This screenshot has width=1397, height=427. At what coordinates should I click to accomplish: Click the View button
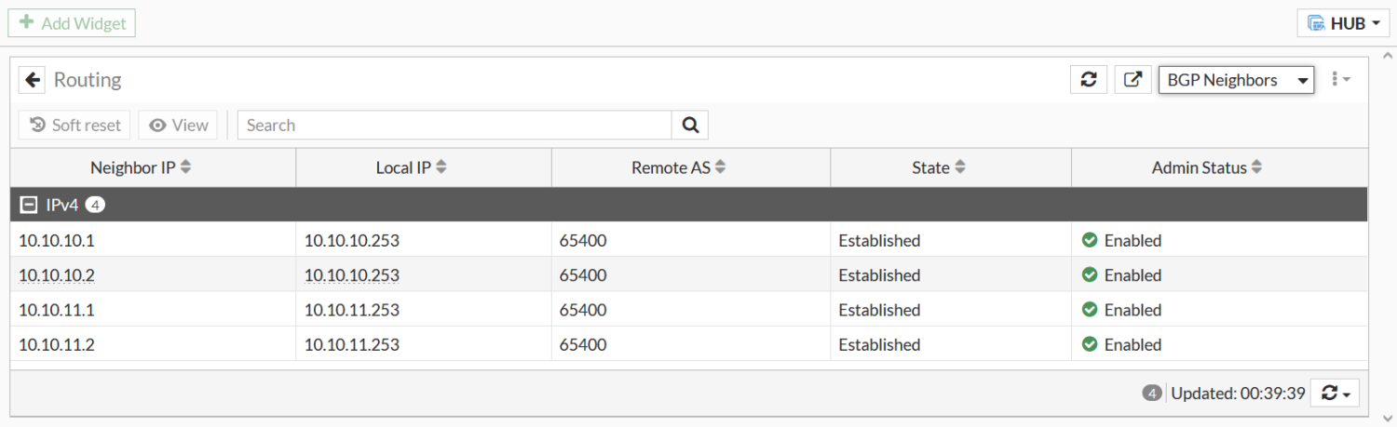point(178,125)
